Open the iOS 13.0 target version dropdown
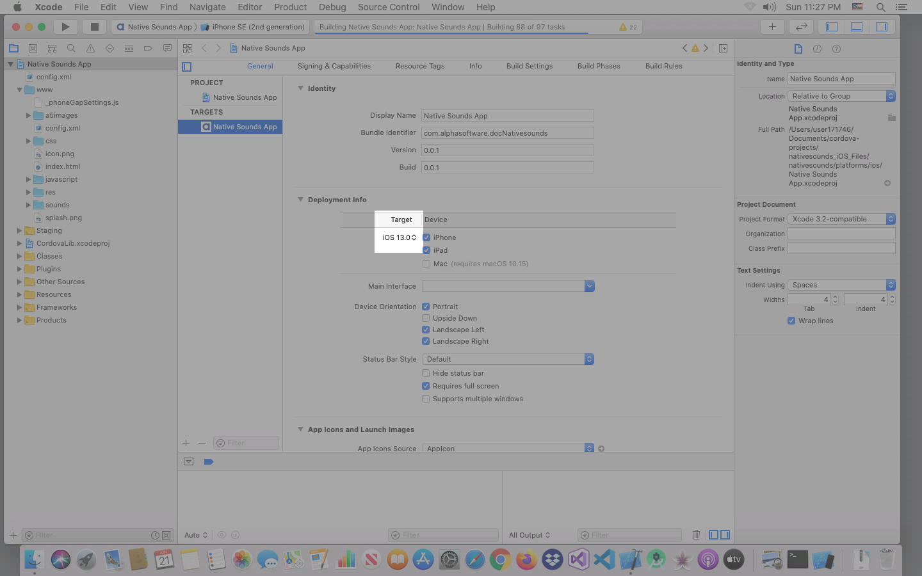Viewport: 922px width, 576px height. [400, 237]
